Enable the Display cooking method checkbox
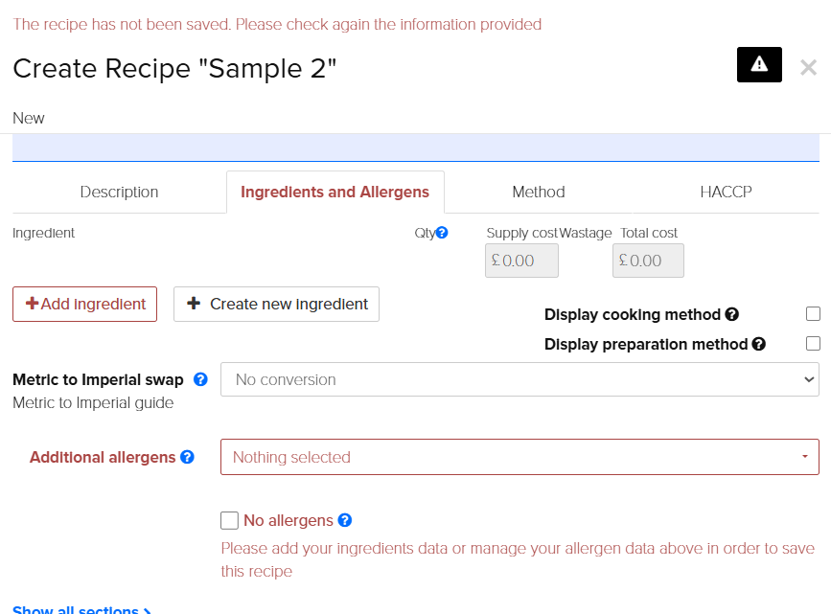 tap(813, 312)
